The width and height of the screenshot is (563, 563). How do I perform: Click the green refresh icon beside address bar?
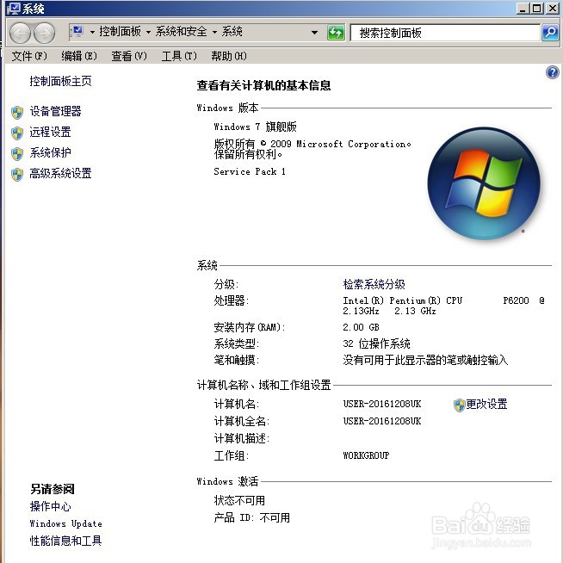click(336, 33)
